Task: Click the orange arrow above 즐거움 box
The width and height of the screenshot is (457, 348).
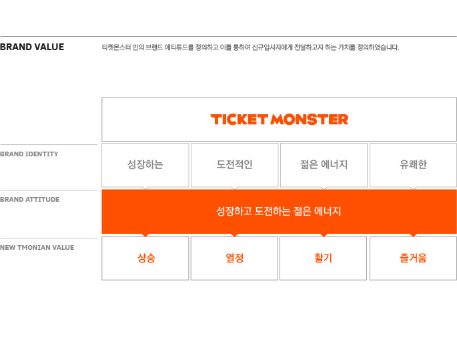Action: [413, 235]
